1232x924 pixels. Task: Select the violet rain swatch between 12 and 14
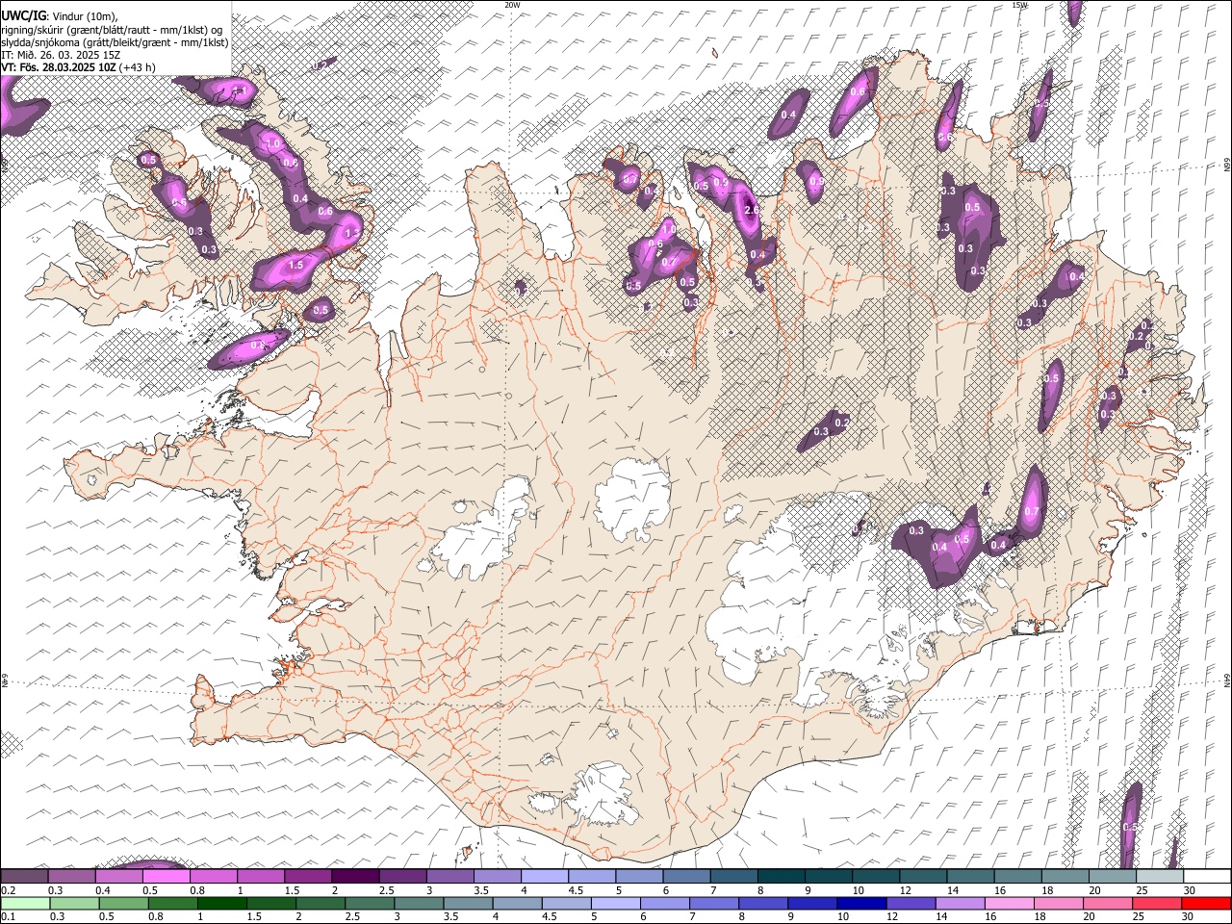tap(909, 903)
